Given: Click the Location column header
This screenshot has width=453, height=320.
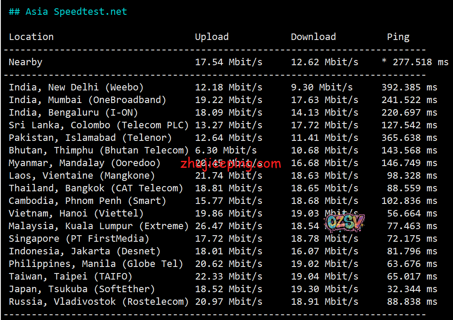Looking at the screenshot, I should [31, 37].
